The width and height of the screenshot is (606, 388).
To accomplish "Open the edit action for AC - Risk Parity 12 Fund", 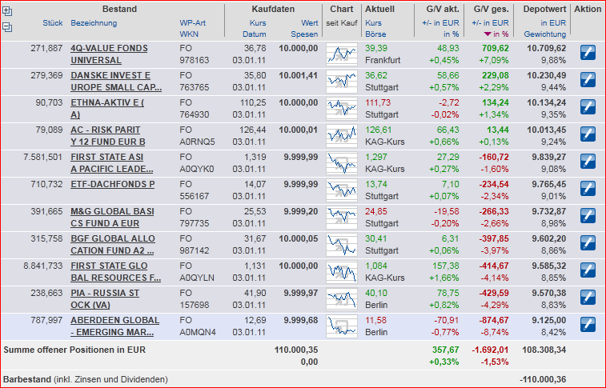I will (588, 134).
